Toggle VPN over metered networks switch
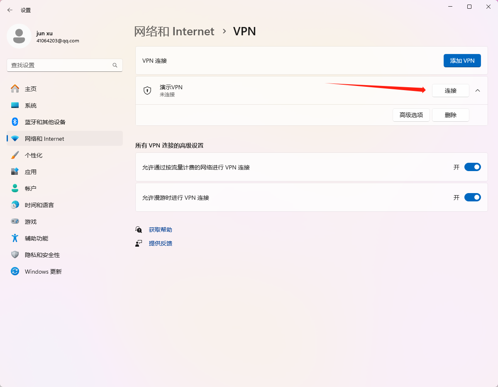The height and width of the screenshot is (387, 498). 472,167
